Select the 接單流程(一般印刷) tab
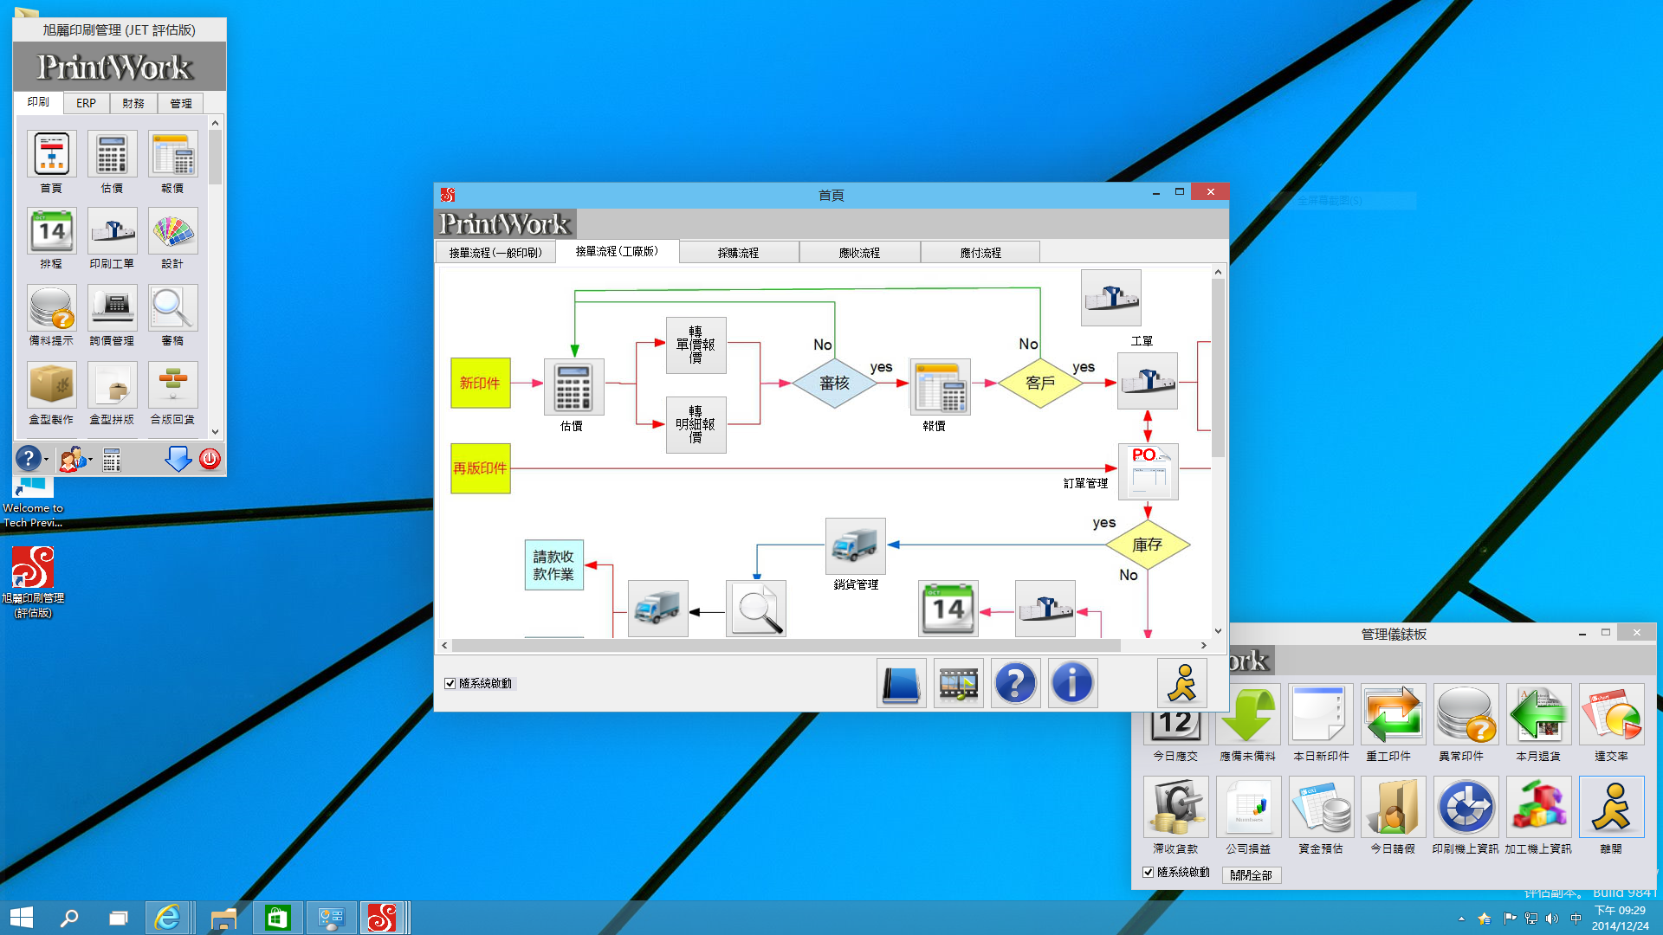Screen dimensions: 1663x935 tap(495, 252)
